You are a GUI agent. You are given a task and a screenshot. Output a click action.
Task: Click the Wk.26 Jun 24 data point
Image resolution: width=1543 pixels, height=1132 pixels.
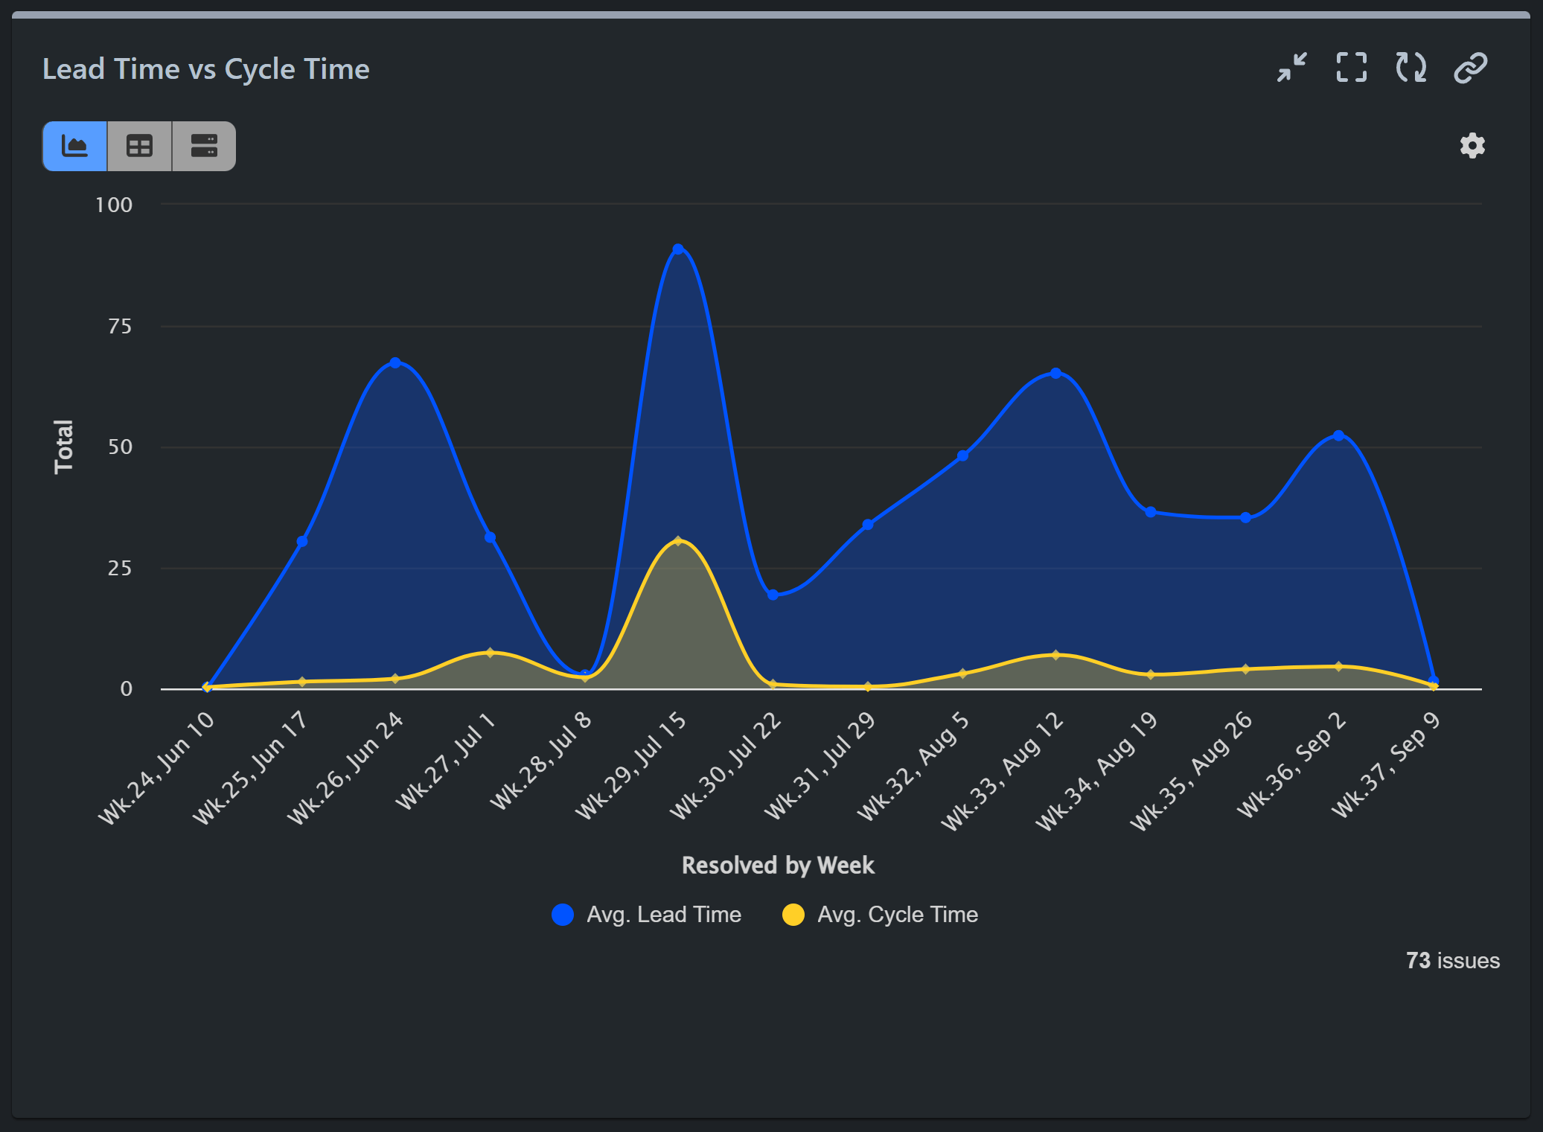coord(395,362)
